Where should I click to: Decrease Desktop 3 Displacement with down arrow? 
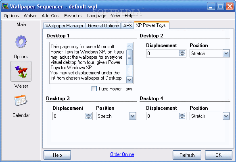click(x=88, y=118)
